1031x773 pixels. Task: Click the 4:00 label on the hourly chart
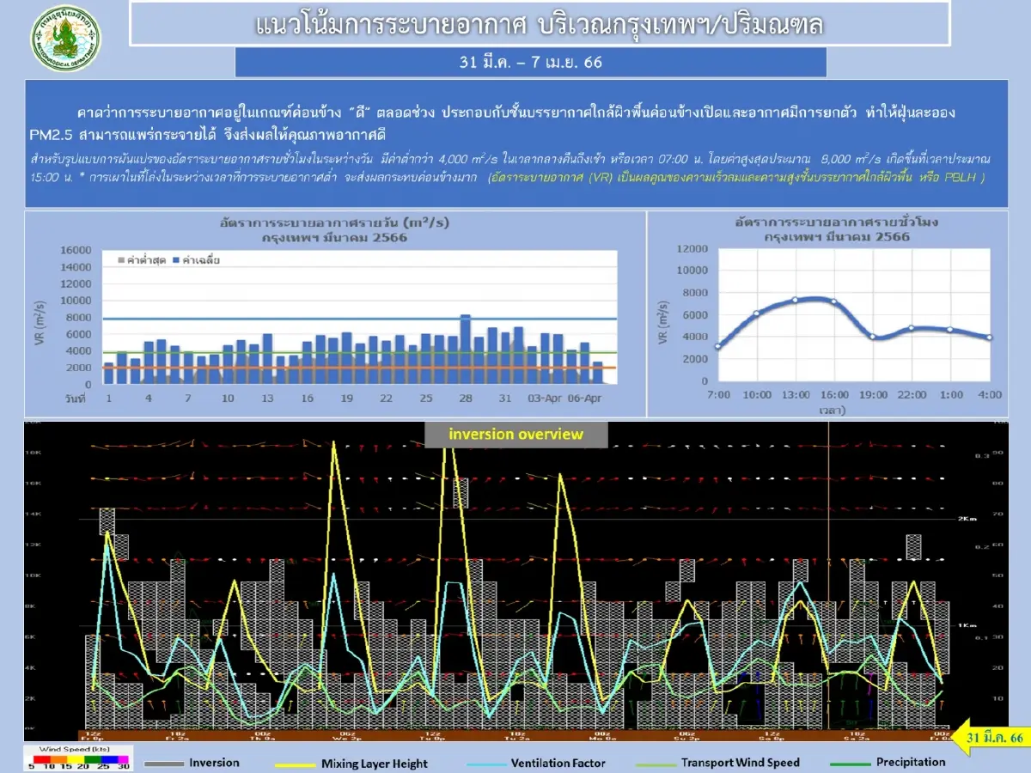pos(990,394)
